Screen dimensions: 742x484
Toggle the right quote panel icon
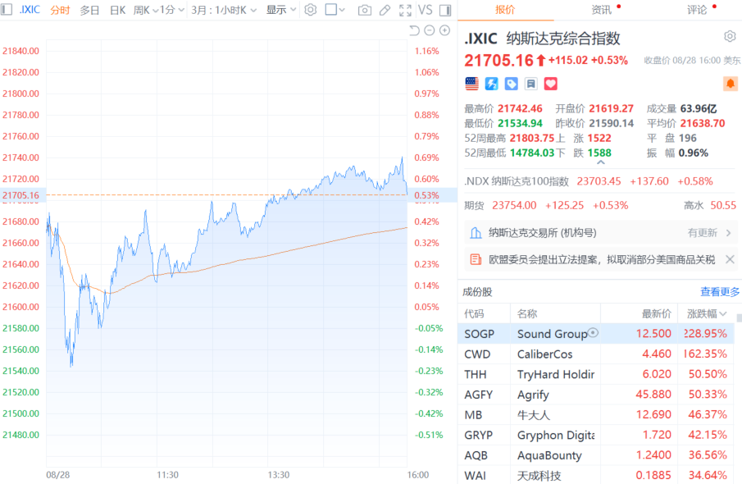[445, 10]
